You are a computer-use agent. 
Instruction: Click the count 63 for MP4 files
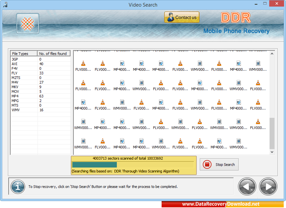tap(41, 96)
